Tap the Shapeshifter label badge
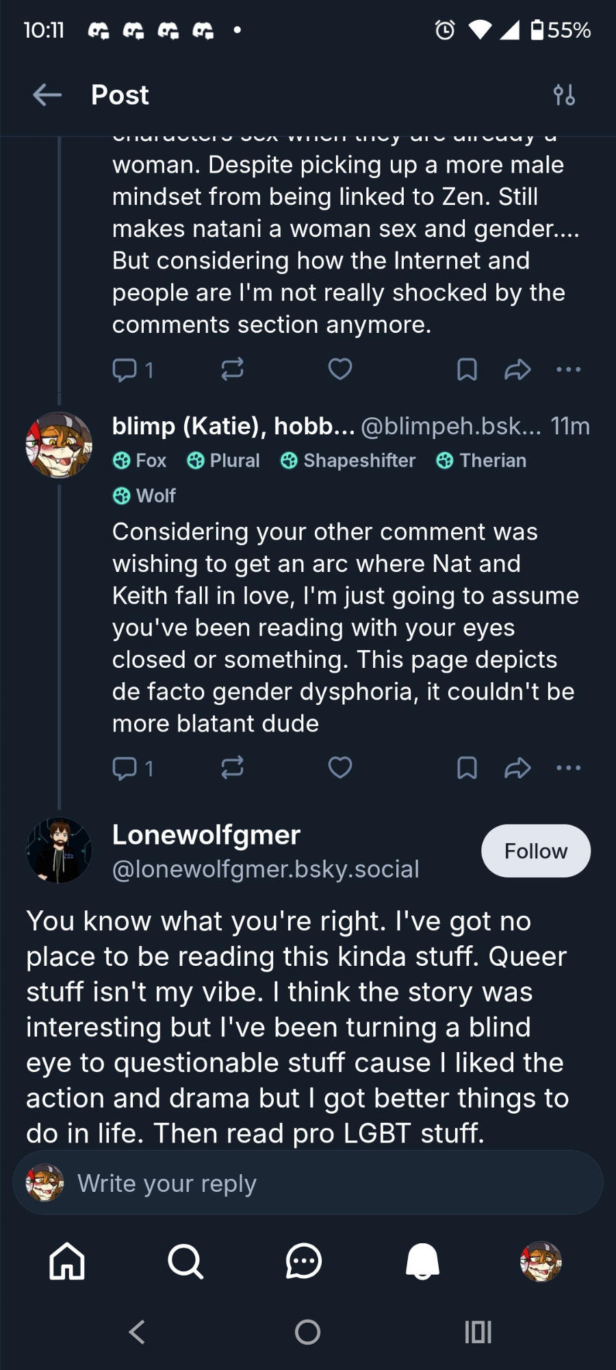The width and height of the screenshot is (616, 1370). pyautogui.click(x=348, y=460)
